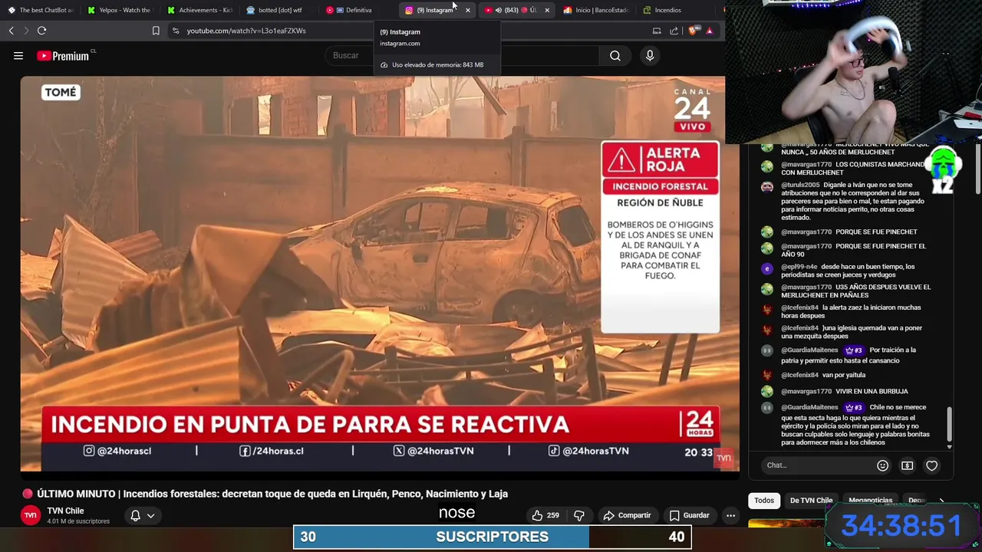The width and height of the screenshot is (982, 552).
Task: Click the video title ÚLTIMO MINUTO
Action: [272, 494]
